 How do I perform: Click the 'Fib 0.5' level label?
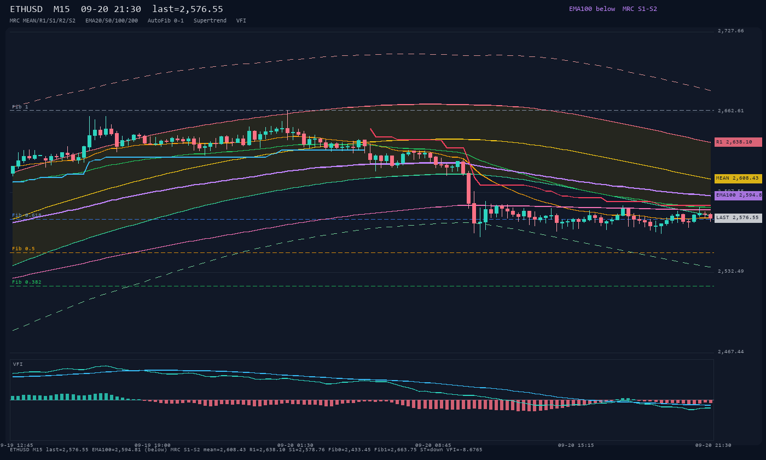24,249
